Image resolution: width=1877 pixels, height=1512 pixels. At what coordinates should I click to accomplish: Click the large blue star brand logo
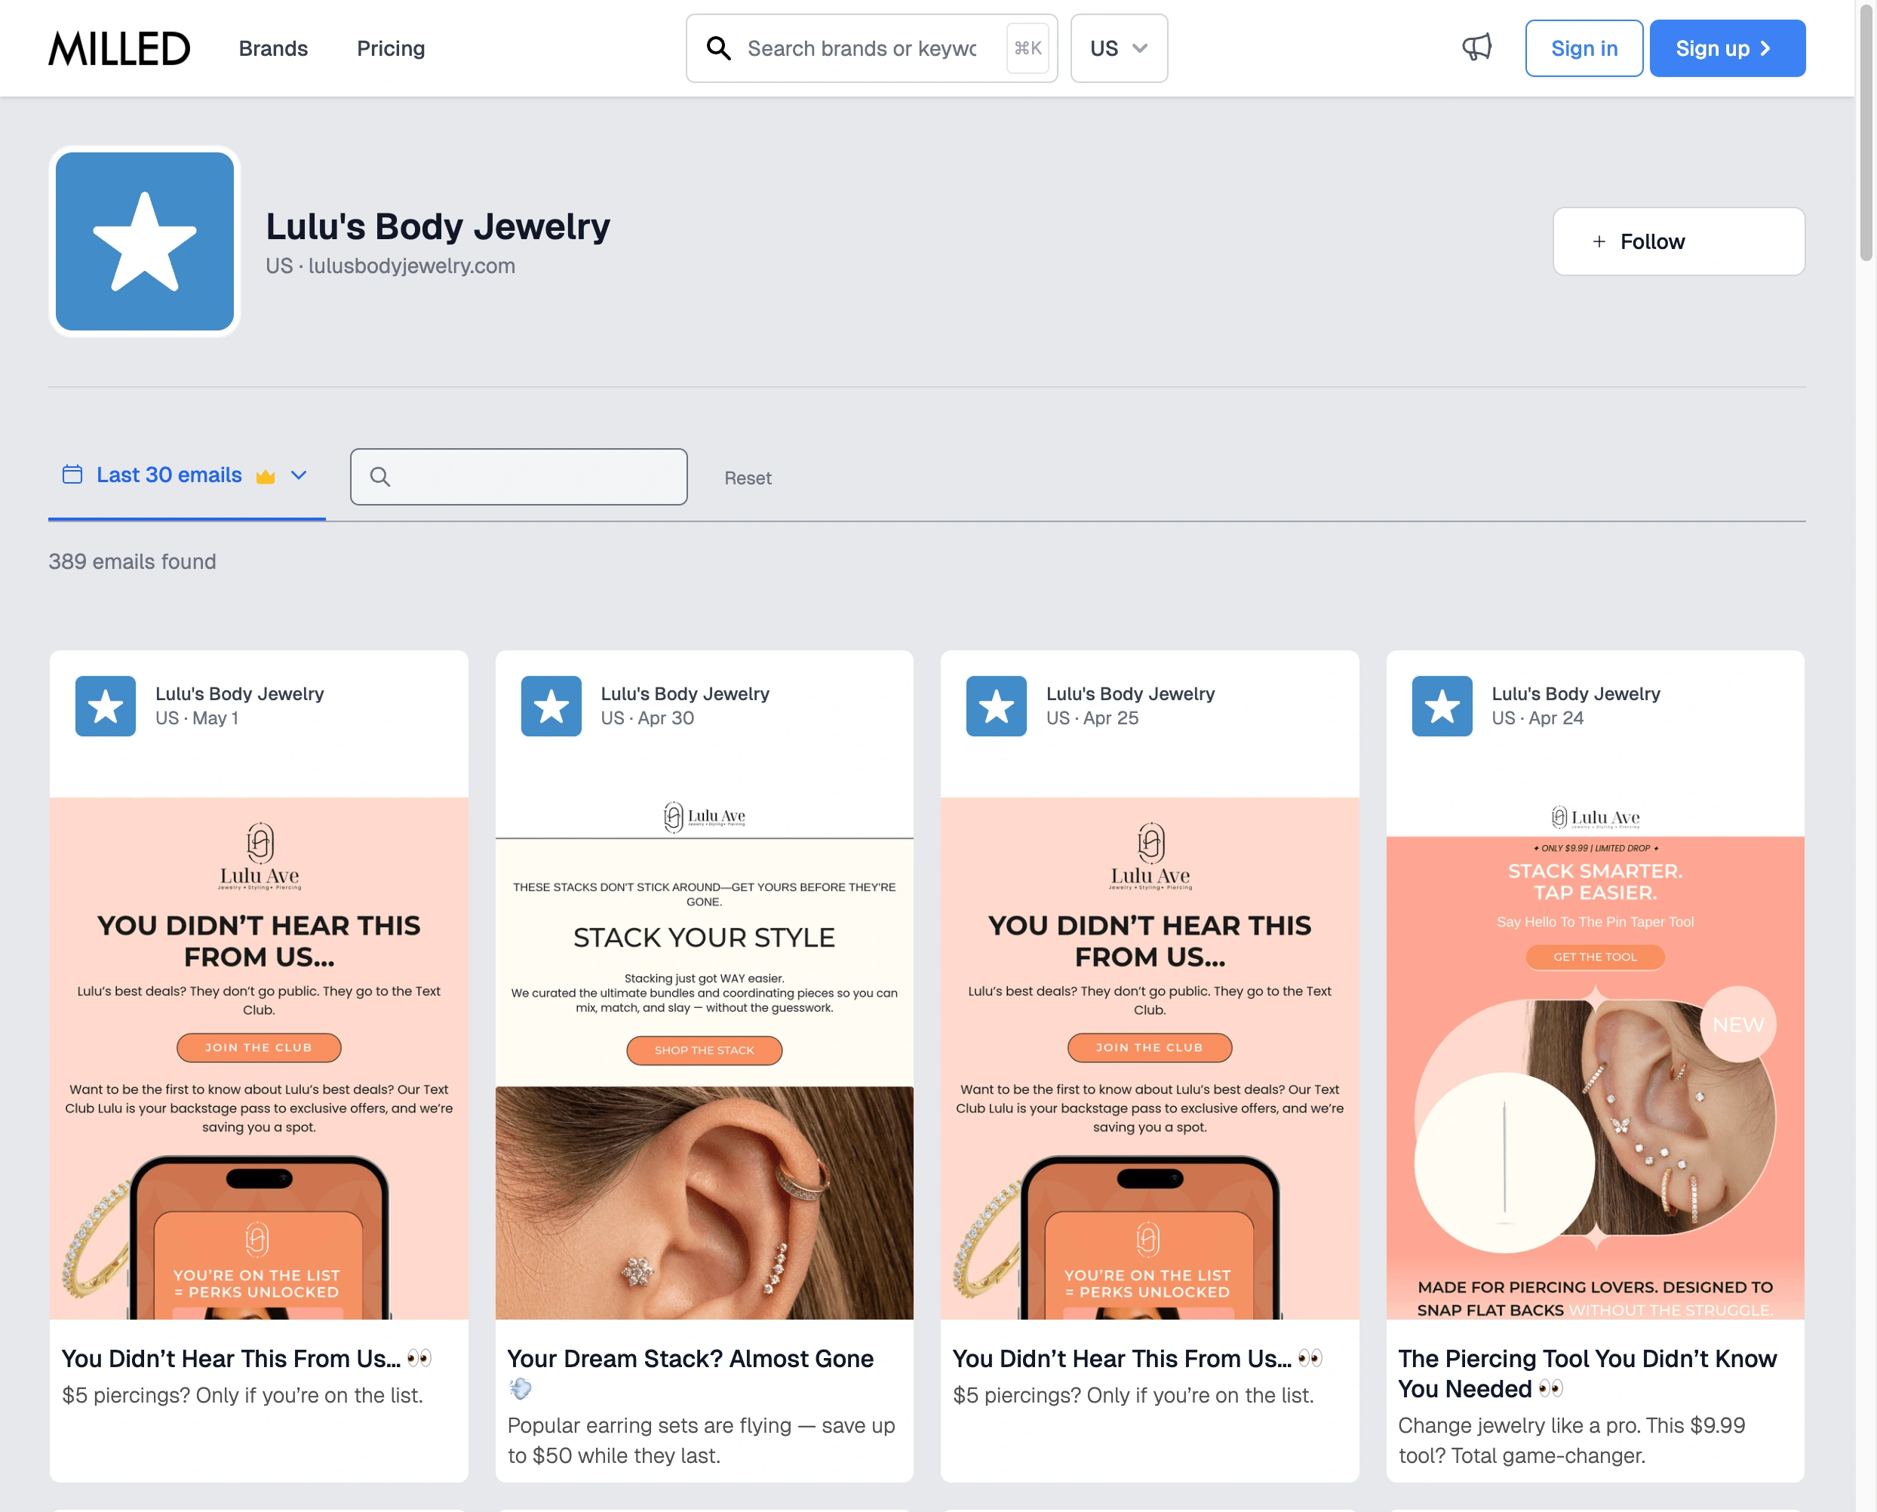tap(145, 241)
